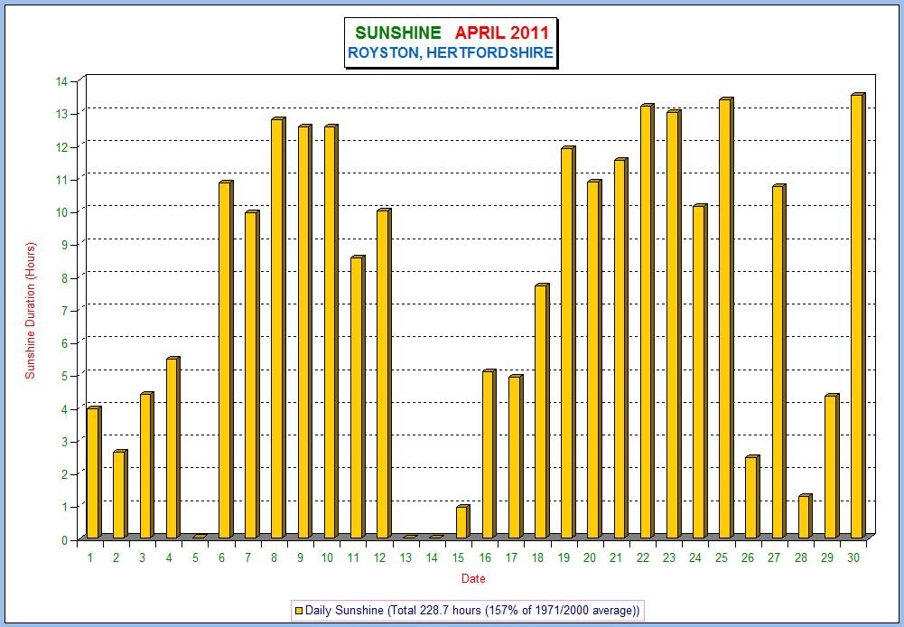Image resolution: width=904 pixels, height=627 pixels.
Task: Select the bar for date 10
Action: 331,332
